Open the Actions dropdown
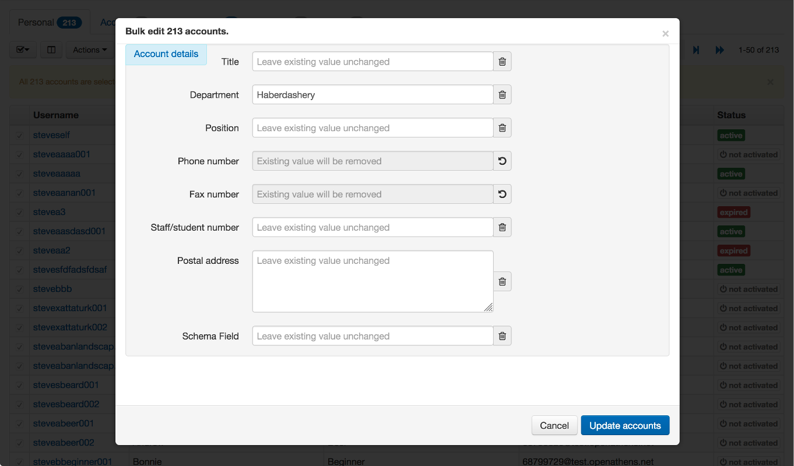 coord(90,50)
